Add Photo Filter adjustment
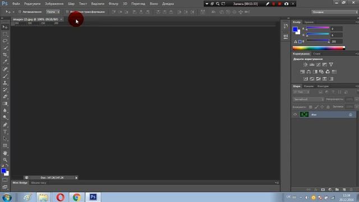 click(x=321, y=72)
